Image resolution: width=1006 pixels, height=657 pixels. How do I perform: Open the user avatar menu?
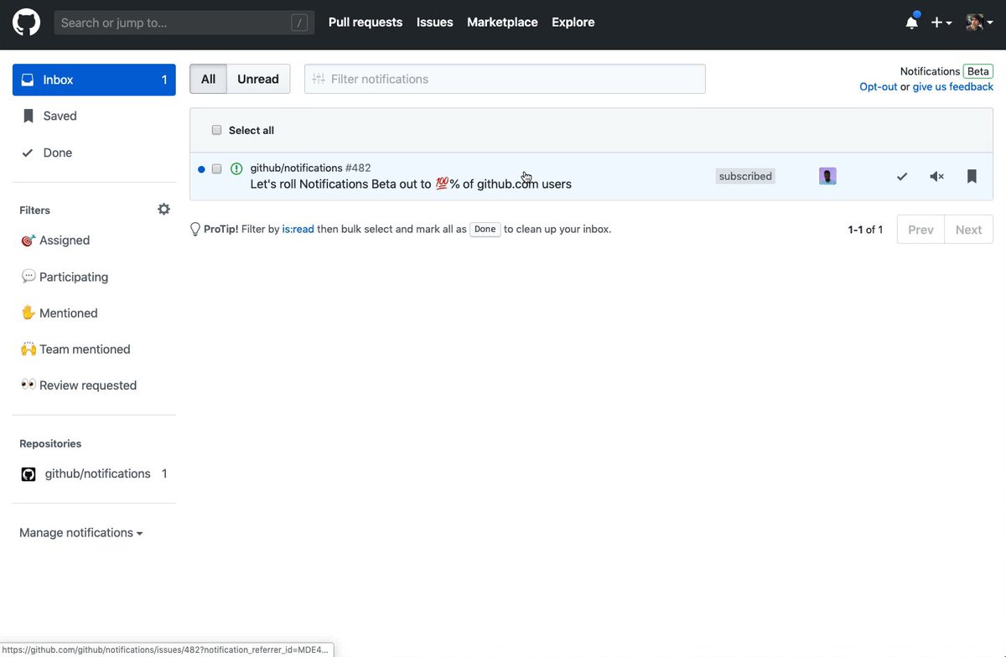coord(979,23)
